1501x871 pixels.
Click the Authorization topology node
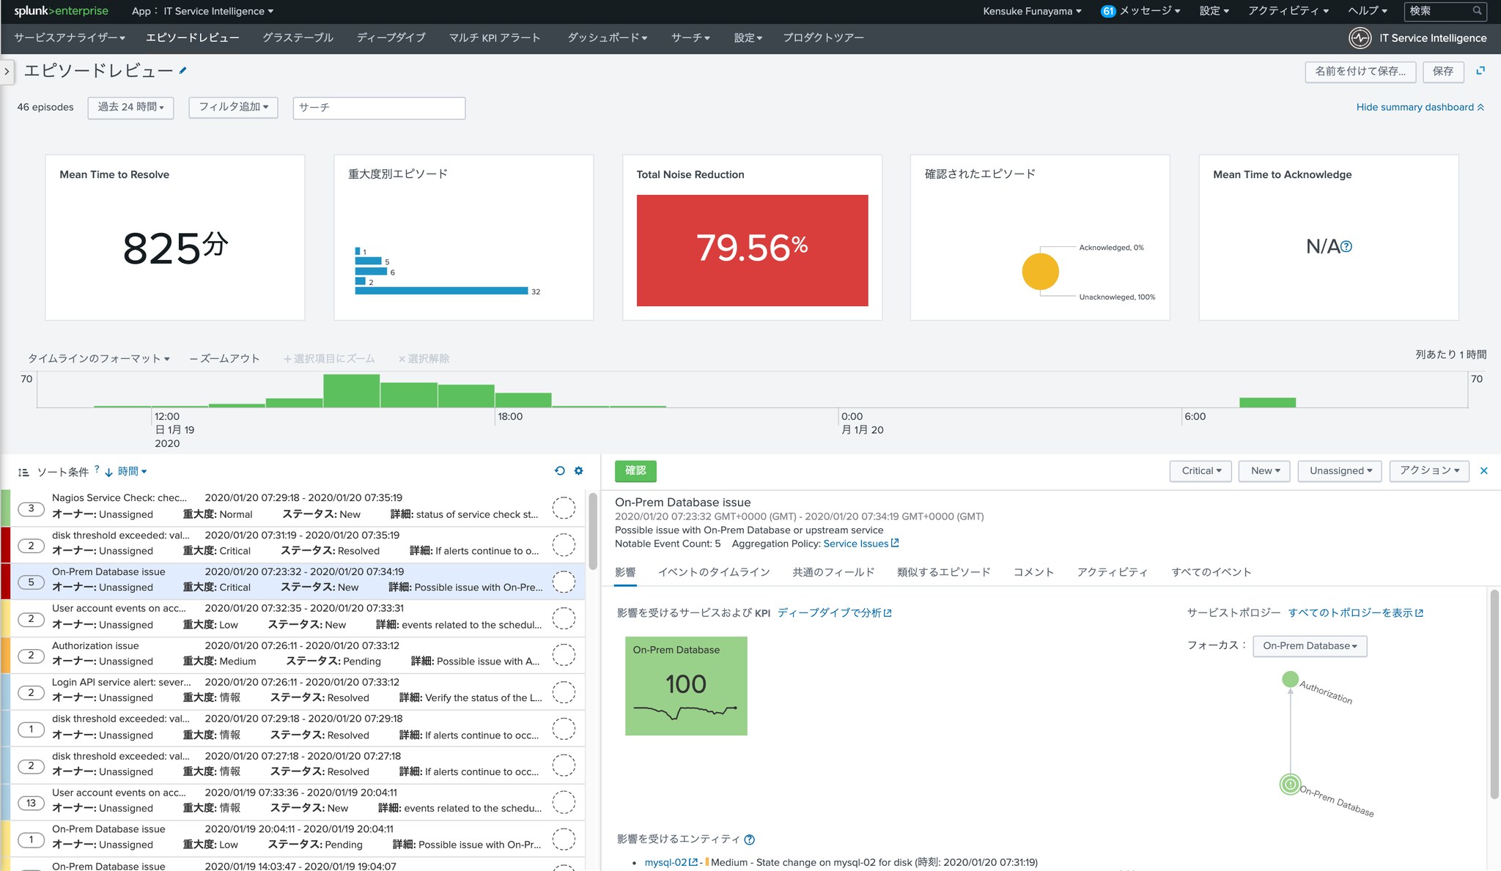(1291, 679)
